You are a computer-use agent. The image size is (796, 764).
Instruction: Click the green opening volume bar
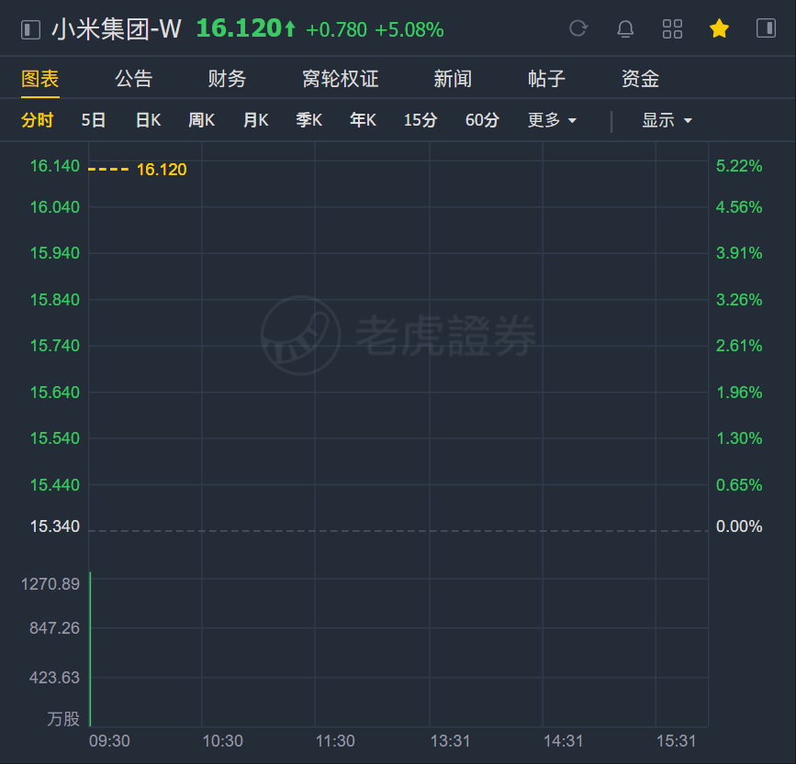pyautogui.click(x=90, y=649)
